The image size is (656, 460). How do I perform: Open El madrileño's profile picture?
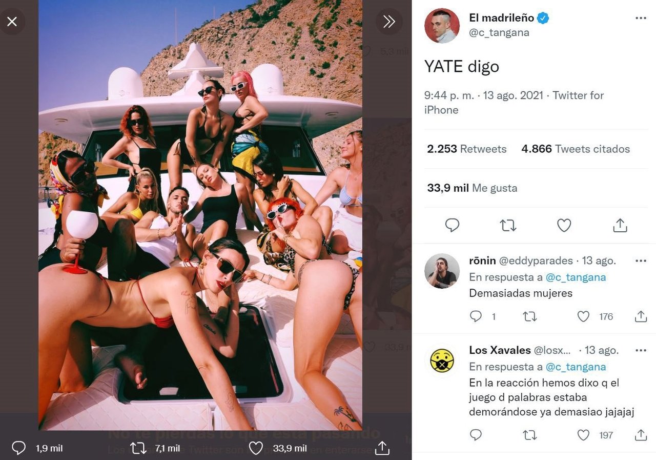pos(442,26)
